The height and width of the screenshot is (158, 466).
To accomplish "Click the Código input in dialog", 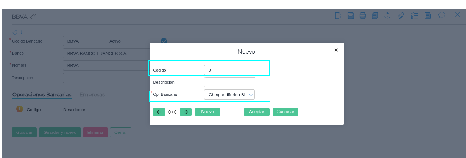I will pyautogui.click(x=229, y=70).
